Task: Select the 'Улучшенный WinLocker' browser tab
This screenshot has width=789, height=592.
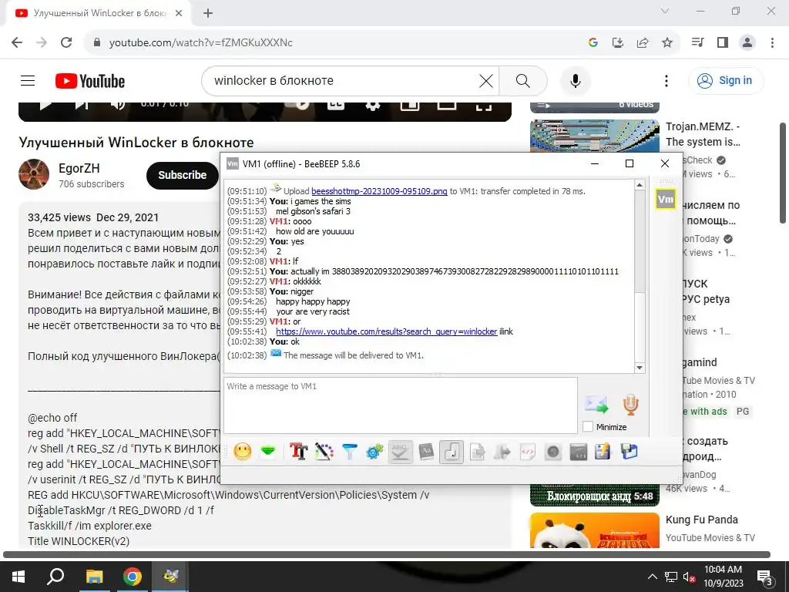Action: pyautogui.click(x=98, y=13)
